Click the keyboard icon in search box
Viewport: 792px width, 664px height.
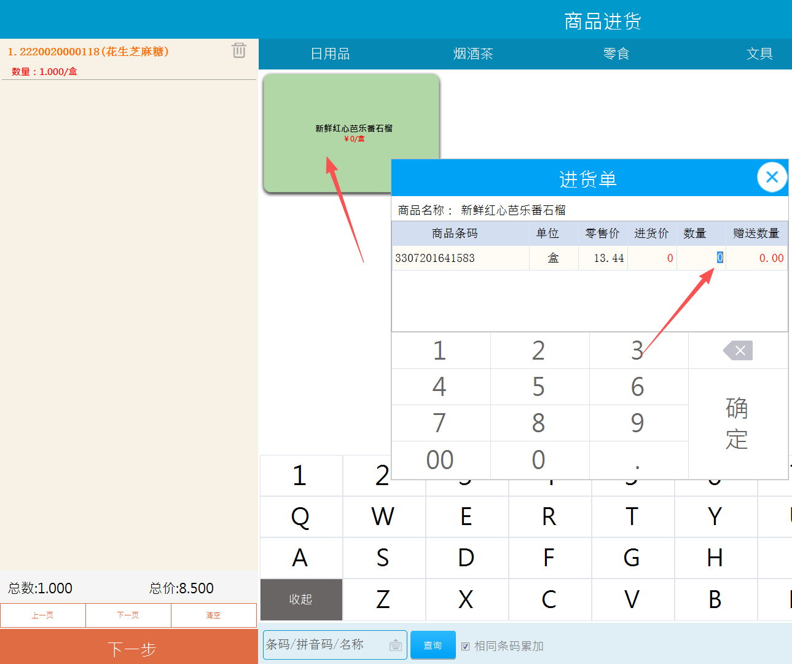pyautogui.click(x=396, y=645)
